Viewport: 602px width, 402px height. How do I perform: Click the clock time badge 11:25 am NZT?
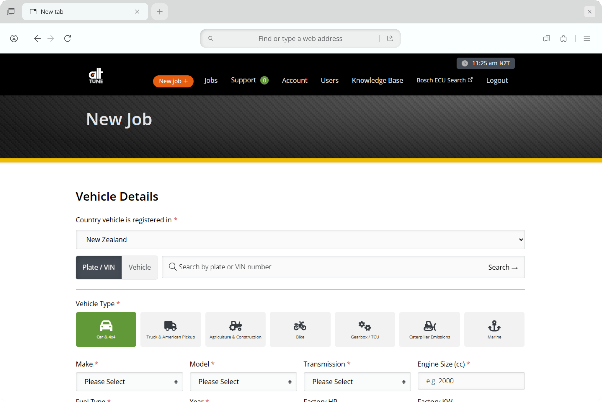point(486,63)
